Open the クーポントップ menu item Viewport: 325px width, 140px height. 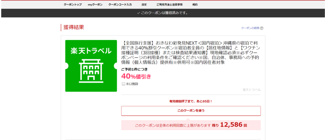pos(73,4)
